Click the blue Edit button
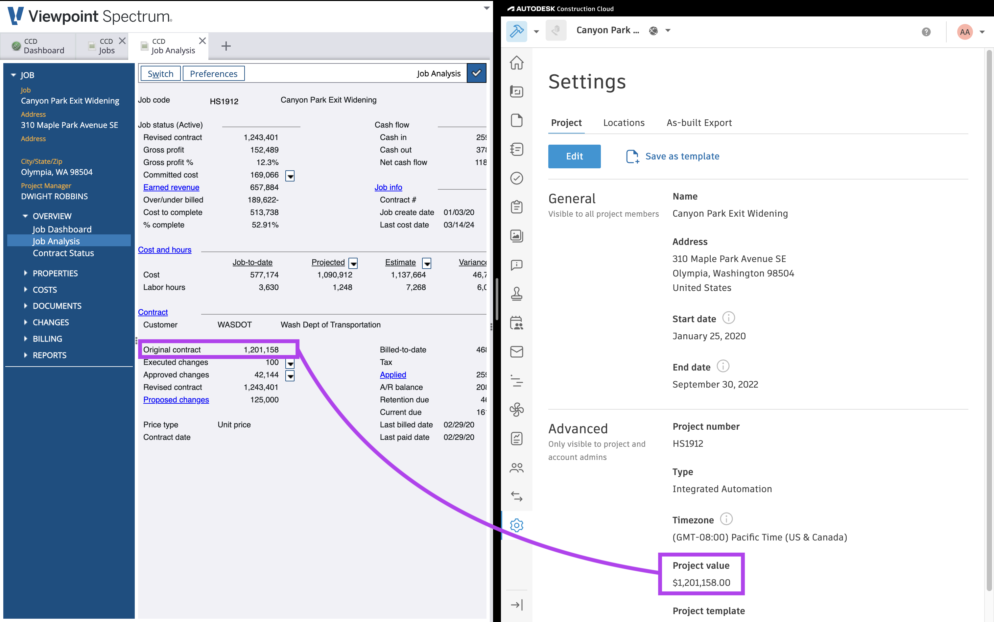The image size is (994, 622). (x=574, y=156)
